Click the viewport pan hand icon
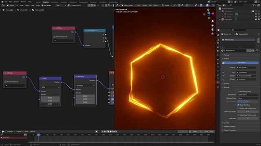The width and height of the screenshot is (261, 146). [x=212, y=25]
